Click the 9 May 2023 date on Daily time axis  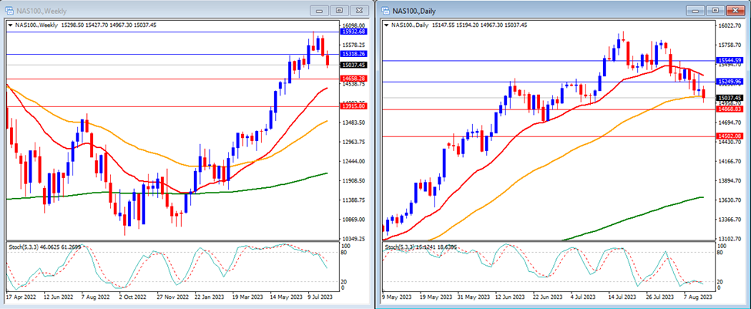[x=397, y=297]
